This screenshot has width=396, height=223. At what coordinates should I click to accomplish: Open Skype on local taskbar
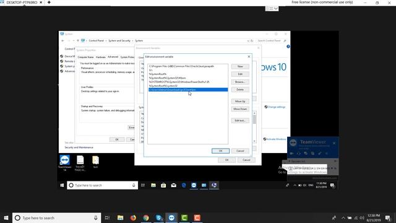tap(159, 217)
